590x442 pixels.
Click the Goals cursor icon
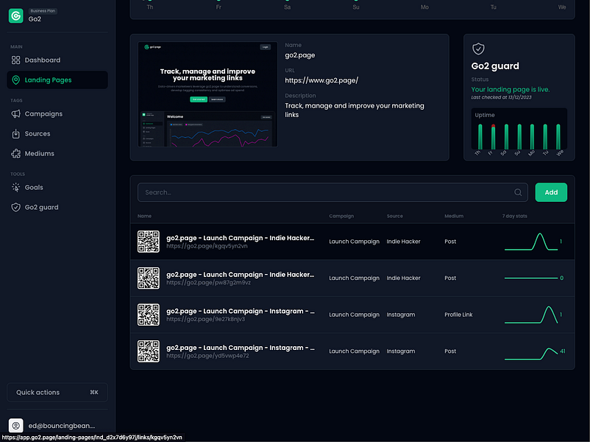pos(15,187)
